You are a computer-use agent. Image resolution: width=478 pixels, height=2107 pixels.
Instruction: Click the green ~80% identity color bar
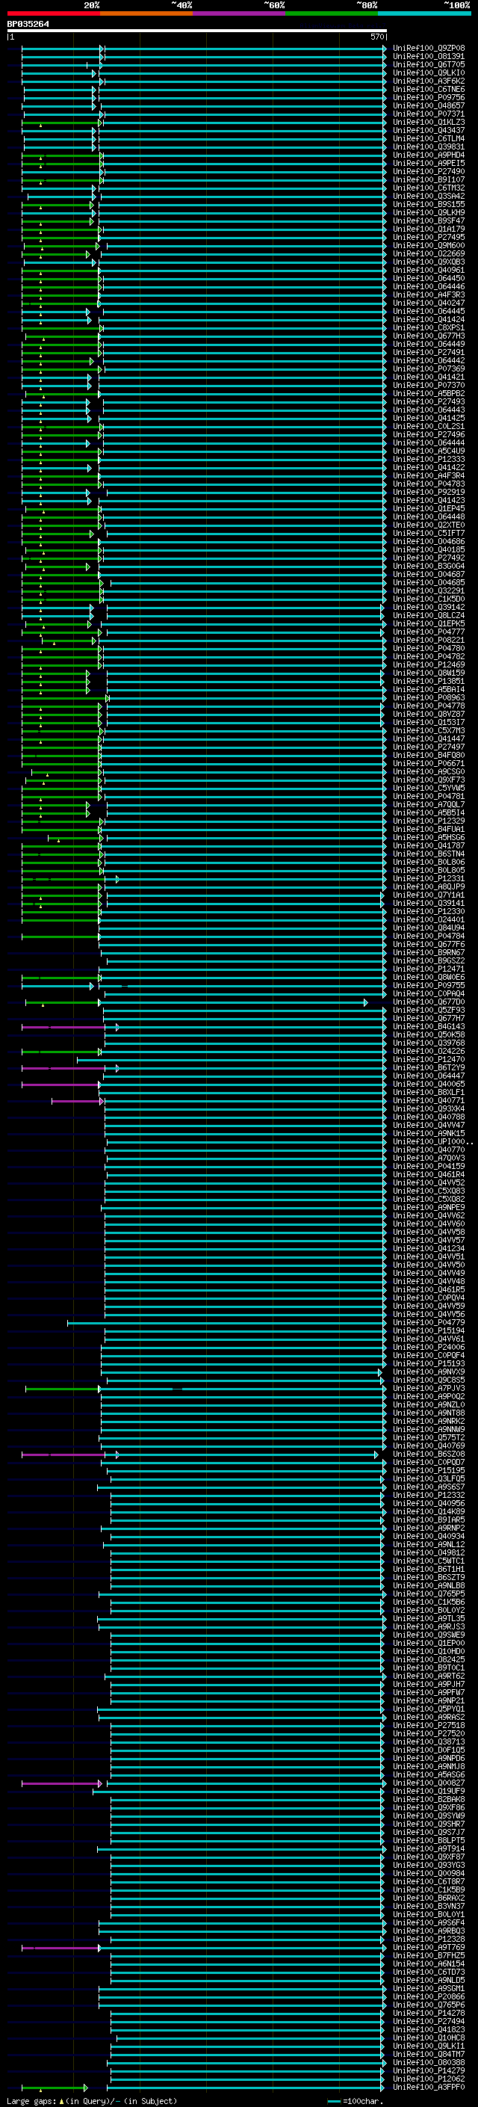pos(332,13)
